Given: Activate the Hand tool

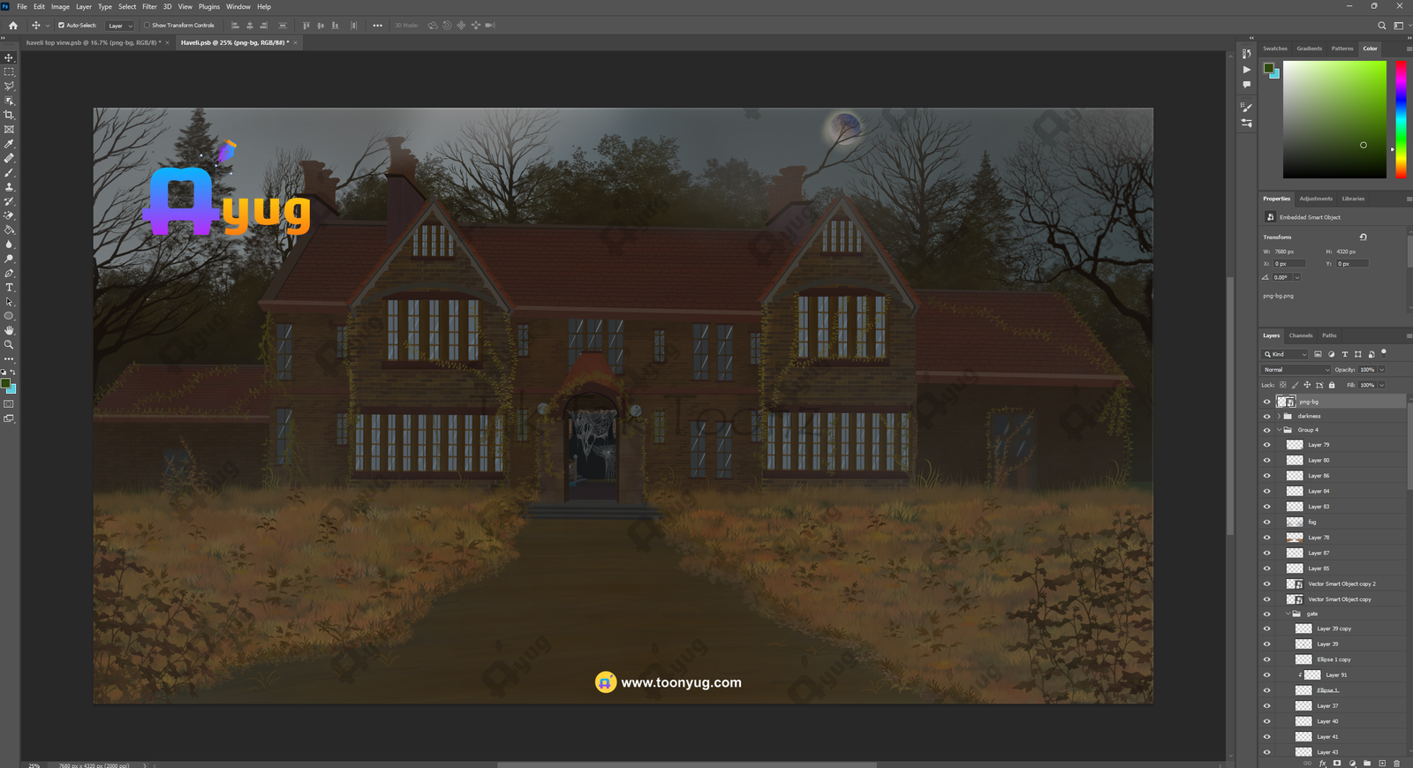Looking at the screenshot, I should click(9, 330).
